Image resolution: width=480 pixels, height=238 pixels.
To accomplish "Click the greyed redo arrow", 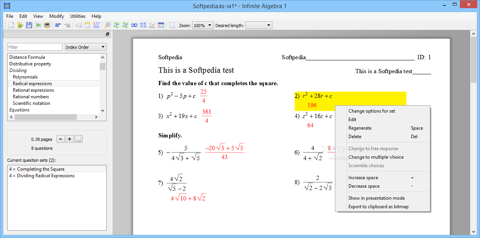I will (x=67, y=25).
